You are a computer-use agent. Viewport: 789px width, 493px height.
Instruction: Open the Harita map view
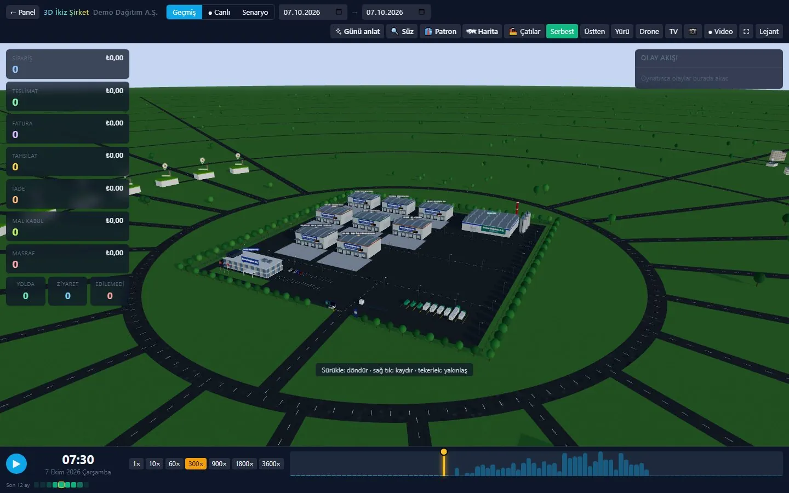pos(482,32)
